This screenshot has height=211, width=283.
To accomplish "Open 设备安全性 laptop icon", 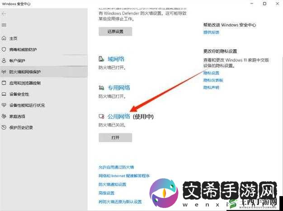I will tap(4, 94).
